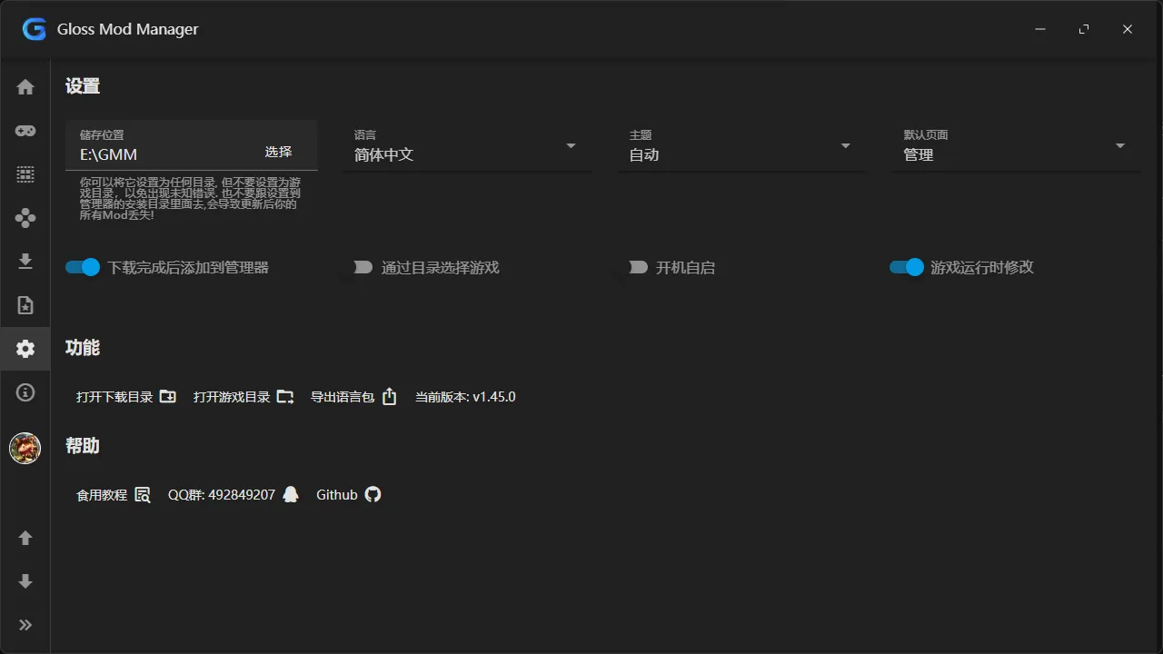Open the 语言 language dropdown

[x=571, y=145]
